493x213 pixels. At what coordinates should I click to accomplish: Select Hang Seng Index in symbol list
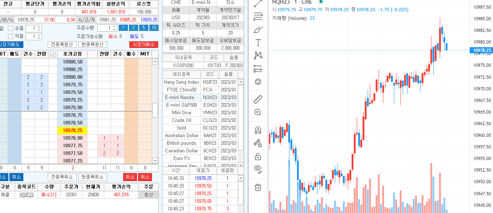click(x=181, y=82)
